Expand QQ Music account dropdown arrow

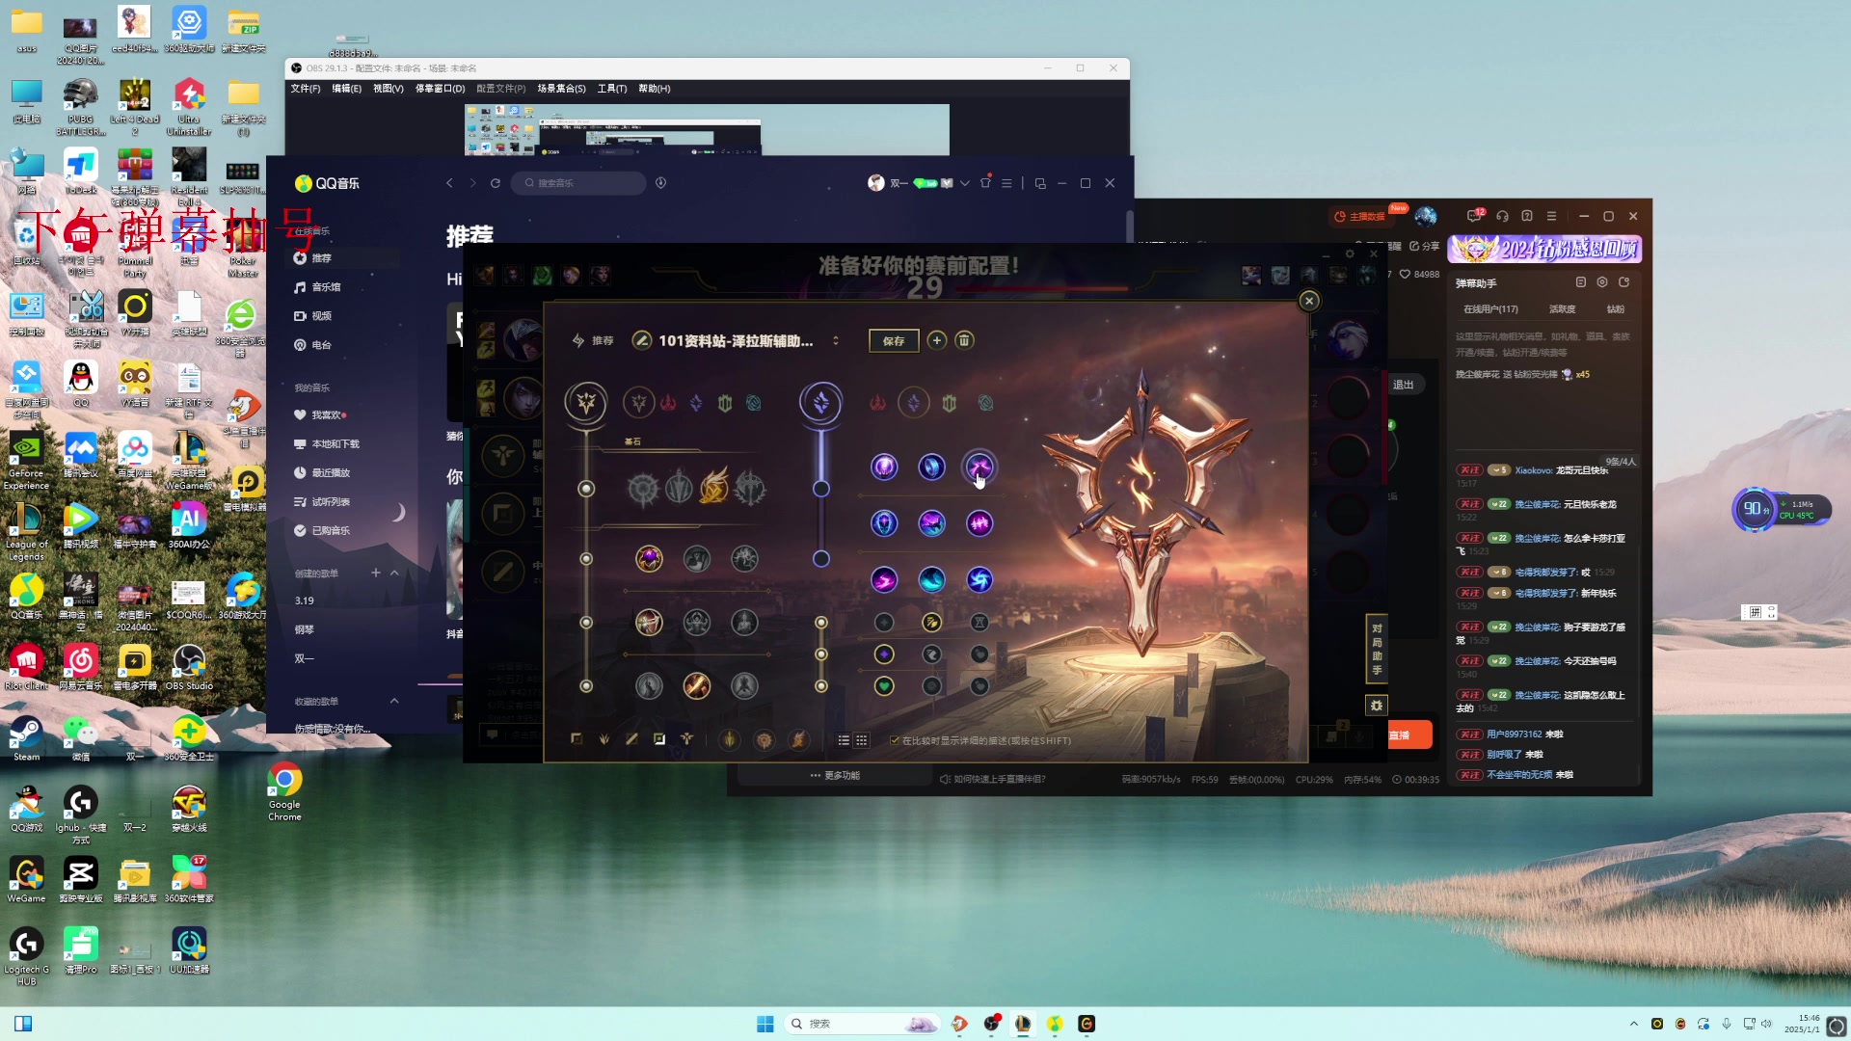click(x=964, y=183)
